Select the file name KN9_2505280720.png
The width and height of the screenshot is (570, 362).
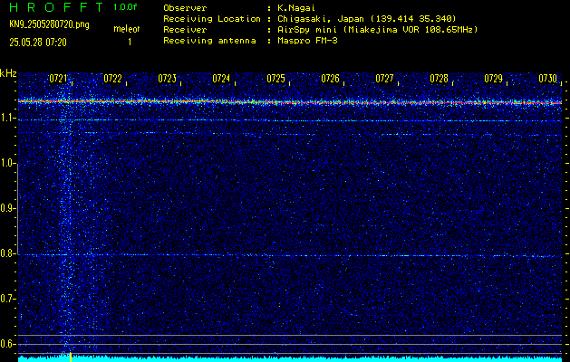click(x=49, y=24)
